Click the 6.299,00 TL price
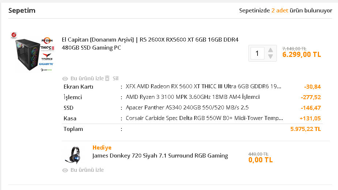 pos(301,54)
